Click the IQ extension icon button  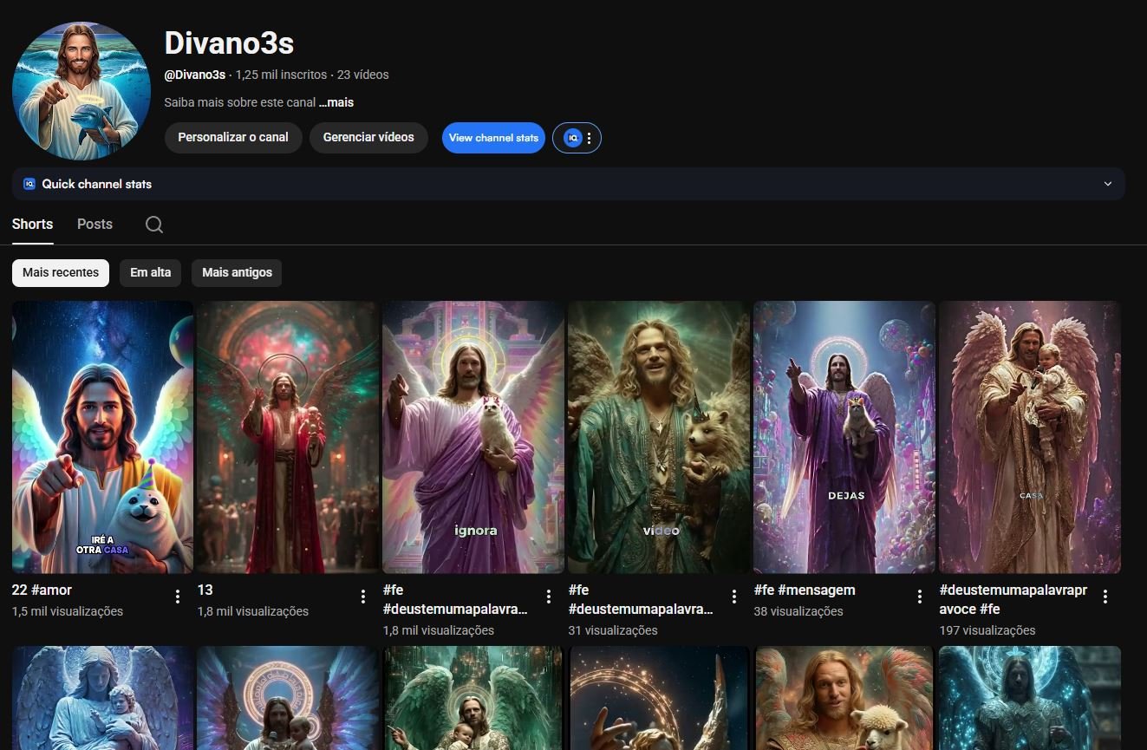pos(572,138)
